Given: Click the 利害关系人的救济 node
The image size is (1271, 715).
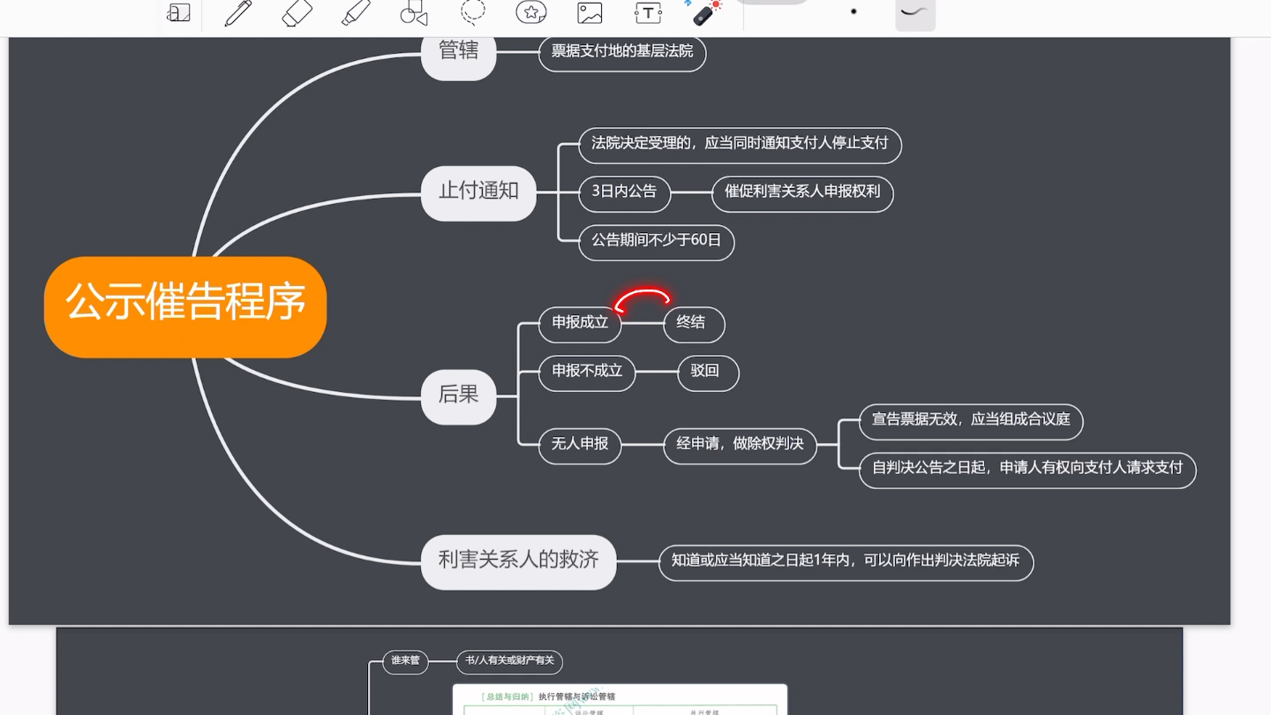Looking at the screenshot, I should click(518, 561).
